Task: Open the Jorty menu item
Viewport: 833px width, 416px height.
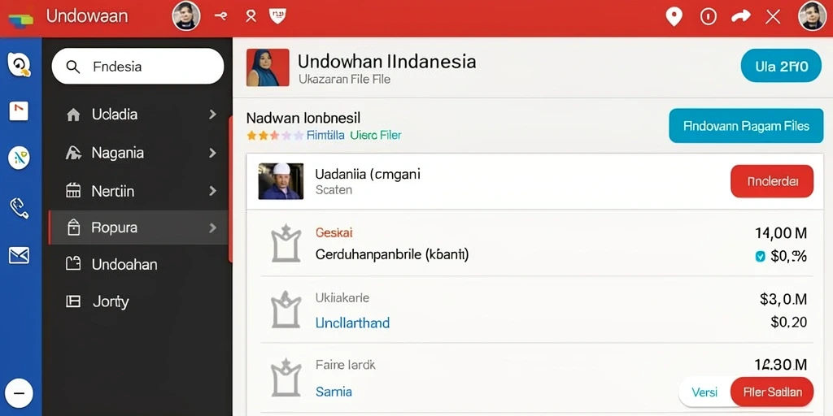Action: (138, 301)
